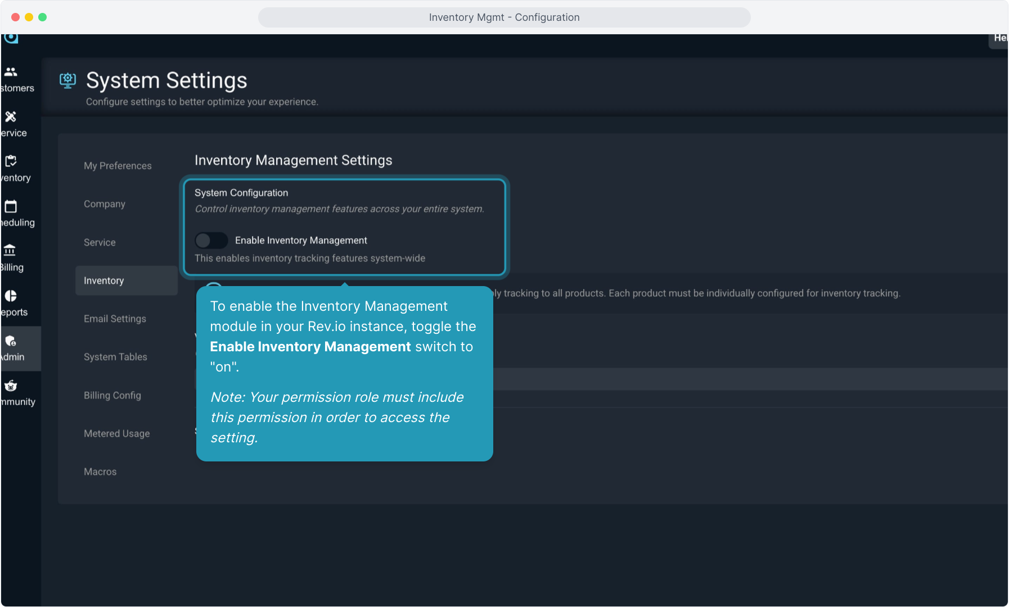
Task: Select the Service settings tab
Action: tap(100, 242)
